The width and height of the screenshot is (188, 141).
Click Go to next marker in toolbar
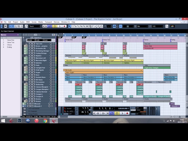(46, 26)
